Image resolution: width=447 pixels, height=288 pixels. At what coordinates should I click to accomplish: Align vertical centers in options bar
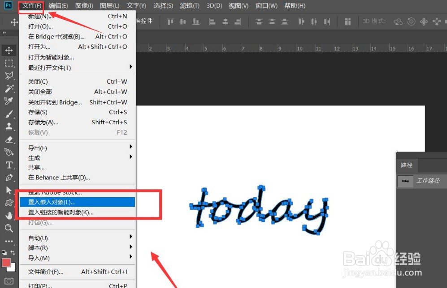pyautogui.click(x=183, y=21)
